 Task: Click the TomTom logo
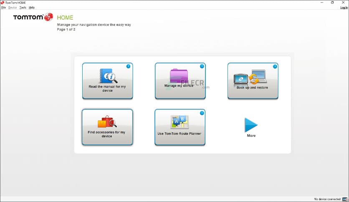(33, 17)
